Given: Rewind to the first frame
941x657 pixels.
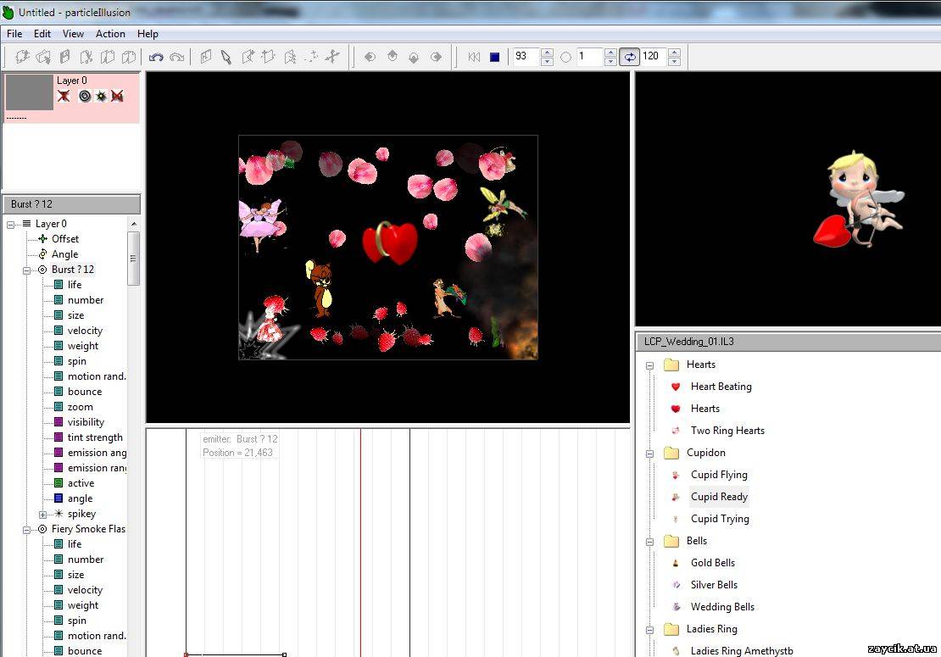Looking at the screenshot, I should [x=474, y=57].
